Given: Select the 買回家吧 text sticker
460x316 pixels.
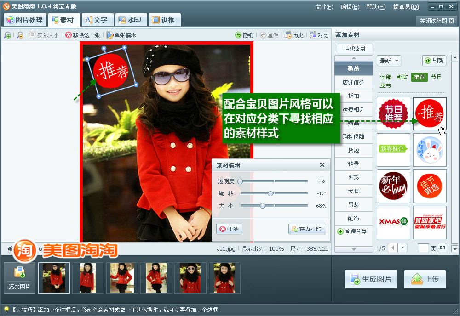Looking at the screenshot, I should click(430, 223).
